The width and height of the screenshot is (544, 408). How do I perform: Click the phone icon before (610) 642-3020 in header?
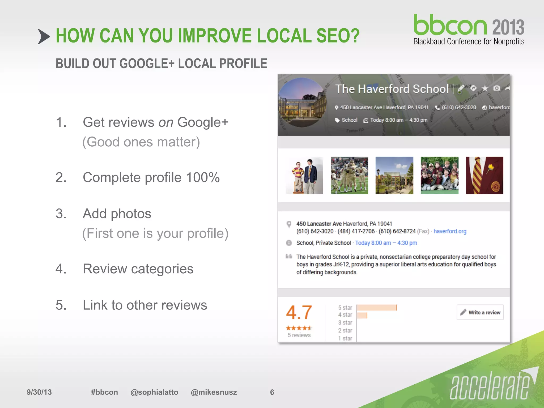click(437, 108)
